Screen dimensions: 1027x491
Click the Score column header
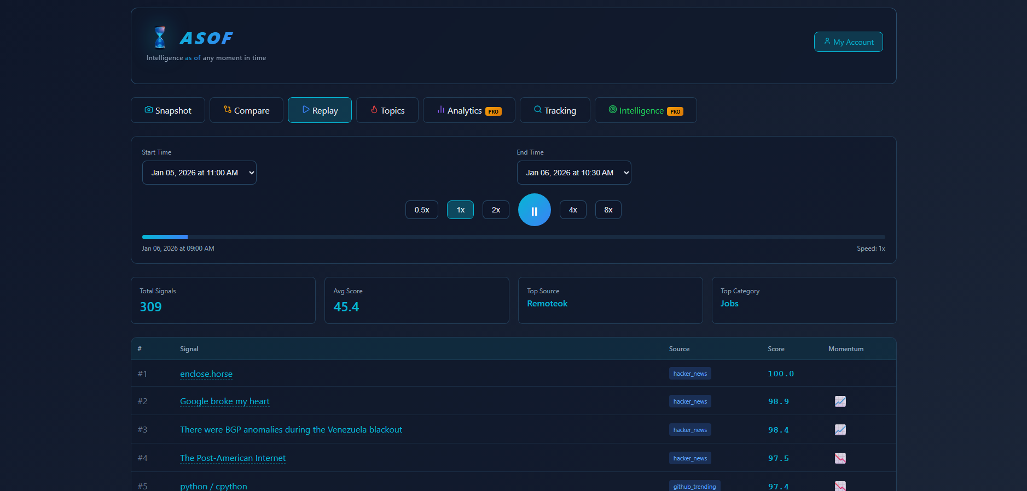point(776,349)
